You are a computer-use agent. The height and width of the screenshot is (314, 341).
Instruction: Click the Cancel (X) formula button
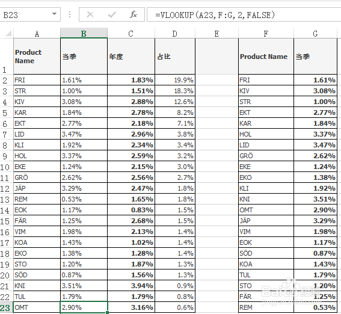[90, 15]
